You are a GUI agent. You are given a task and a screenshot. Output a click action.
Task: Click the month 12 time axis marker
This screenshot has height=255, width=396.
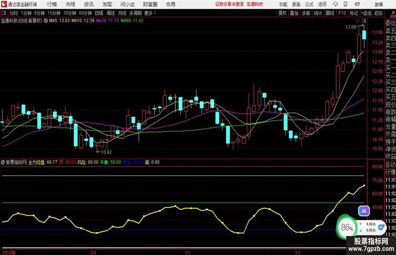click(x=298, y=252)
